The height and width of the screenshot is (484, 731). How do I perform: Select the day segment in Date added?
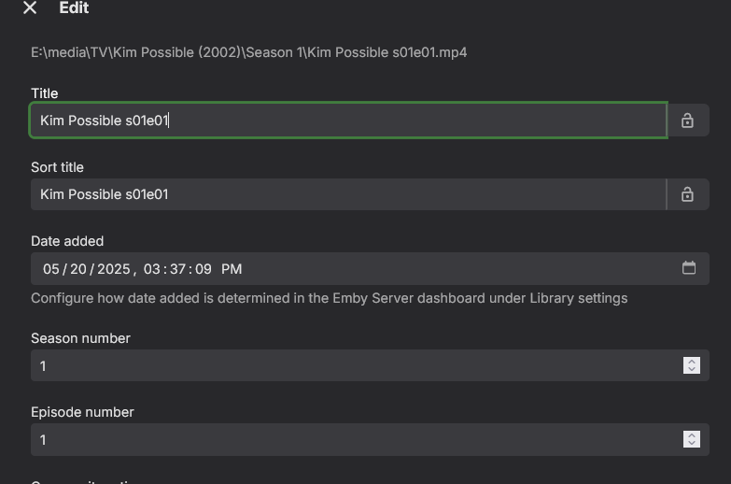click(77, 269)
